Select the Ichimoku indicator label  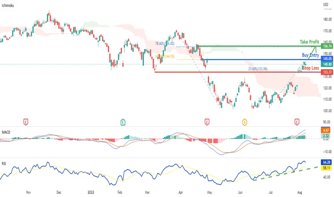8,5
